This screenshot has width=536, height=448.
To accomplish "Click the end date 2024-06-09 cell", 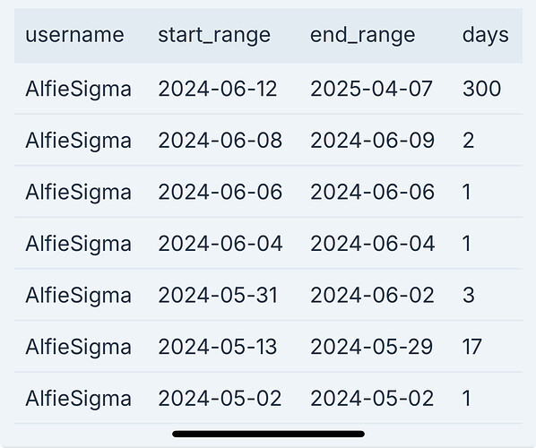I will (x=372, y=141).
